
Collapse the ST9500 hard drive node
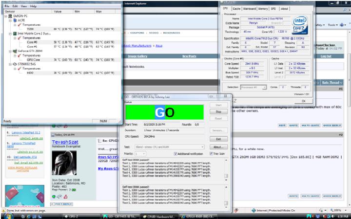(x=10, y=64)
